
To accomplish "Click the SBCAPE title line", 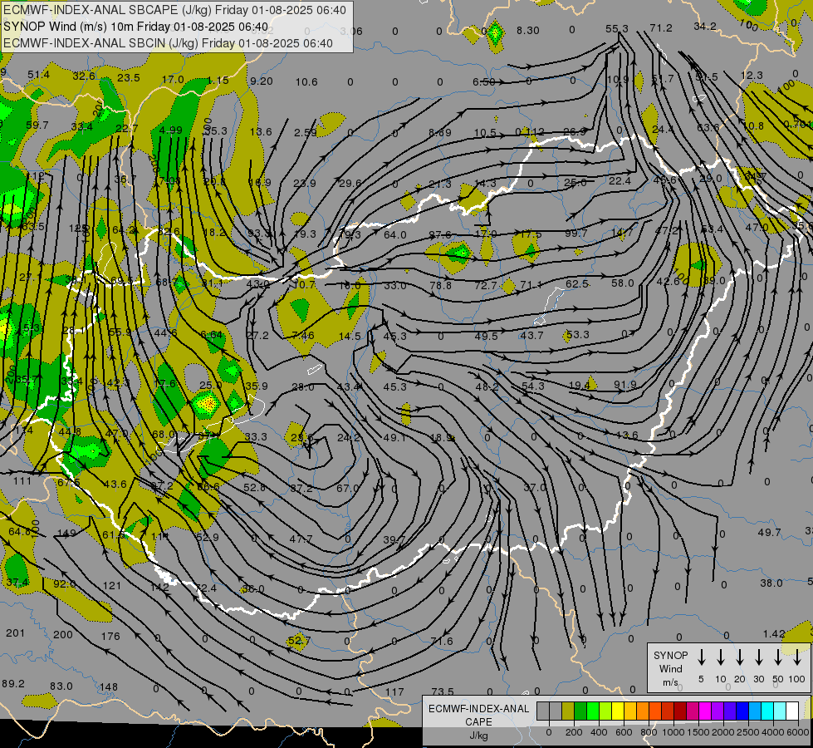I will pyautogui.click(x=174, y=10).
